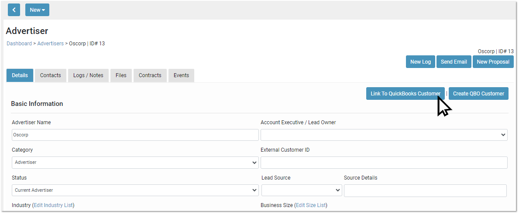This screenshot has width=519, height=214.
Task: Expand Account Executive / Lead Owner dropdown
Action: [384, 135]
